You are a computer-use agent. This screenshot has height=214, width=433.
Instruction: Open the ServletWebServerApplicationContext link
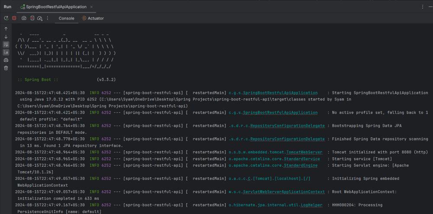click(x=284, y=191)
